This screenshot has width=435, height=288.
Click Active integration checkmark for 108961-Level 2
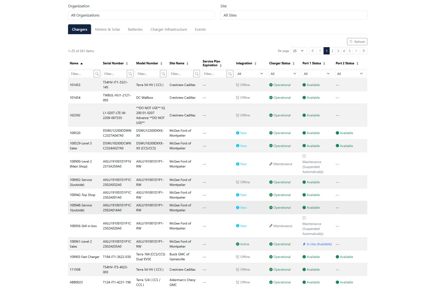point(238,244)
